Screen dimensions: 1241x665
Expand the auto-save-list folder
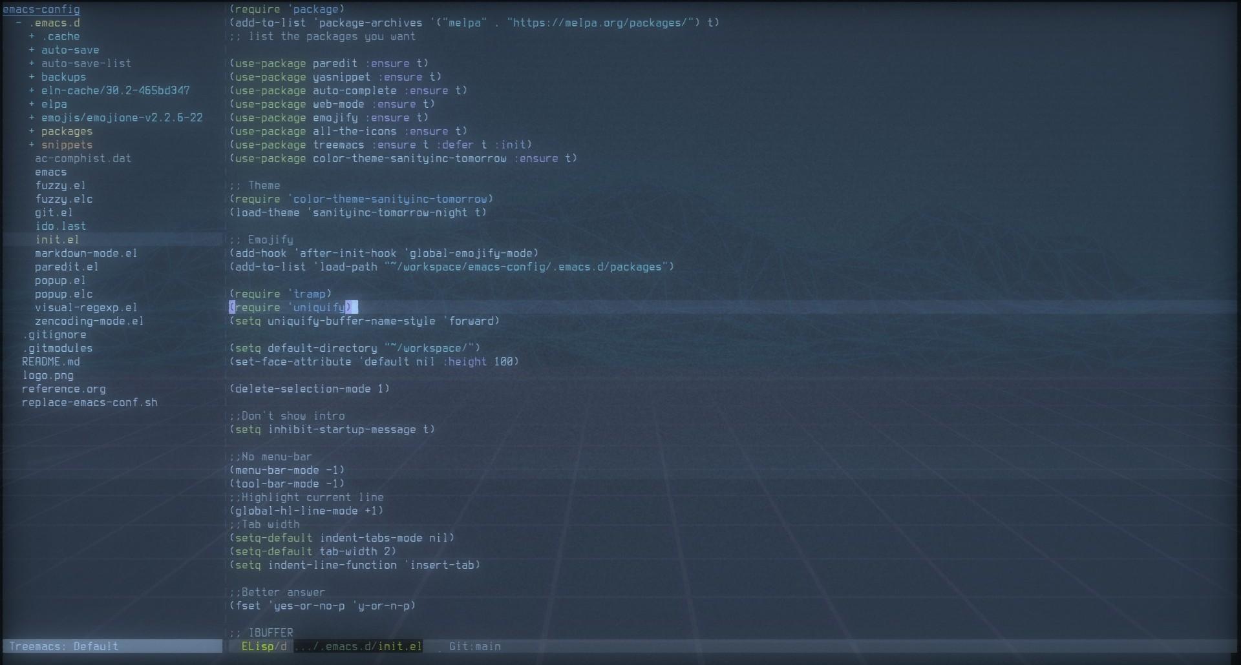point(32,63)
